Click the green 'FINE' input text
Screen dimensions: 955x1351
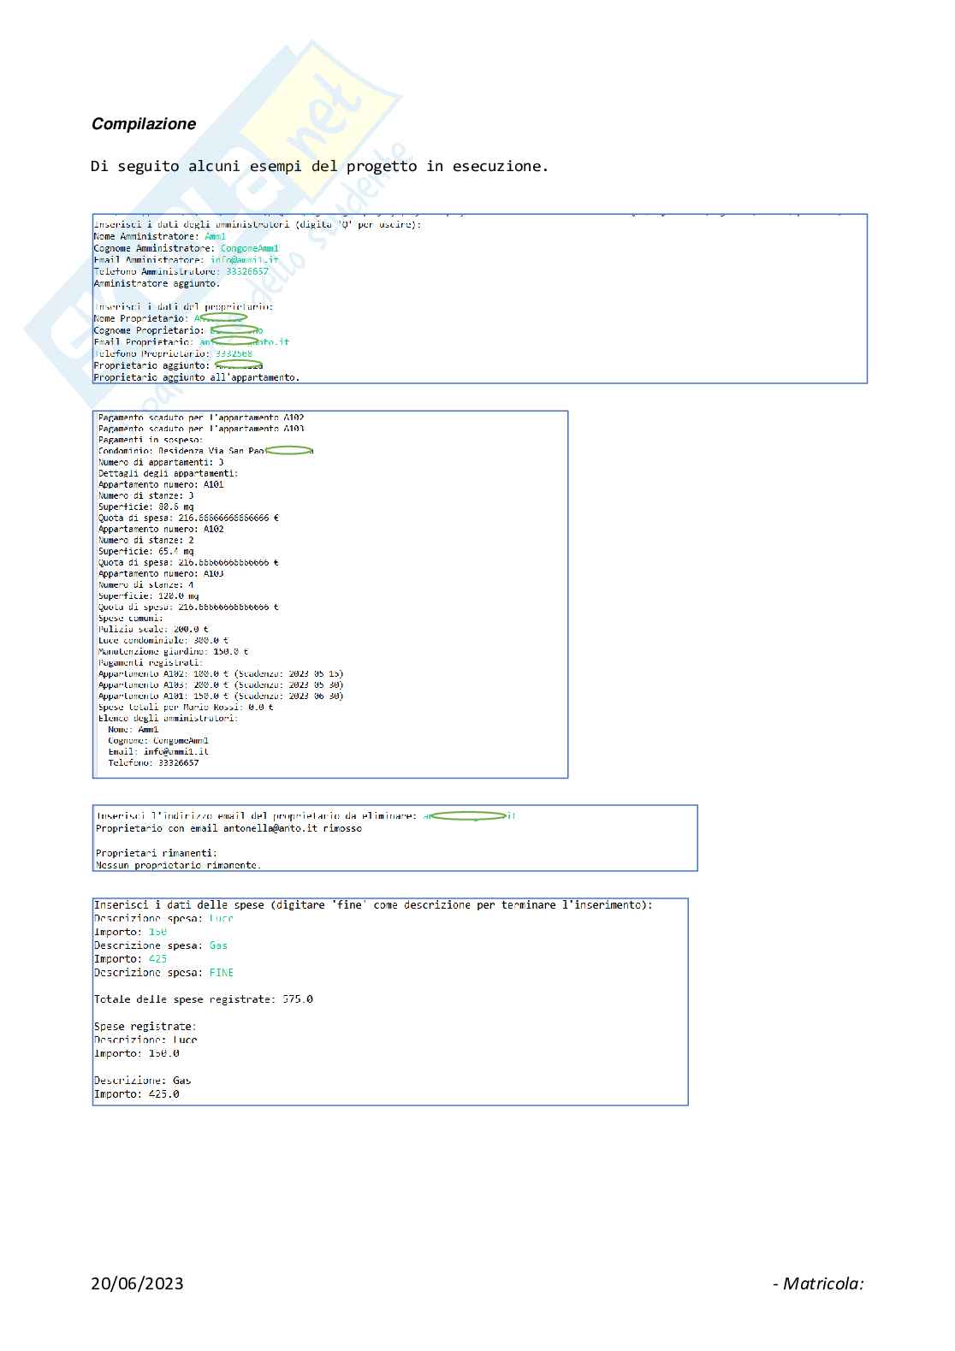coord(222,973)
